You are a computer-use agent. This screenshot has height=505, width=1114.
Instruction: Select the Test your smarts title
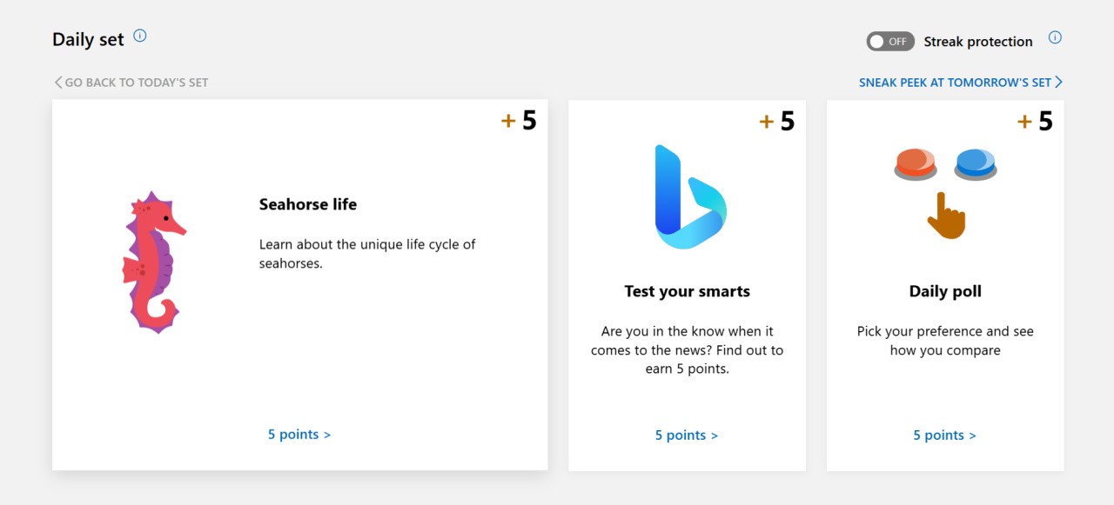point(687,292)
